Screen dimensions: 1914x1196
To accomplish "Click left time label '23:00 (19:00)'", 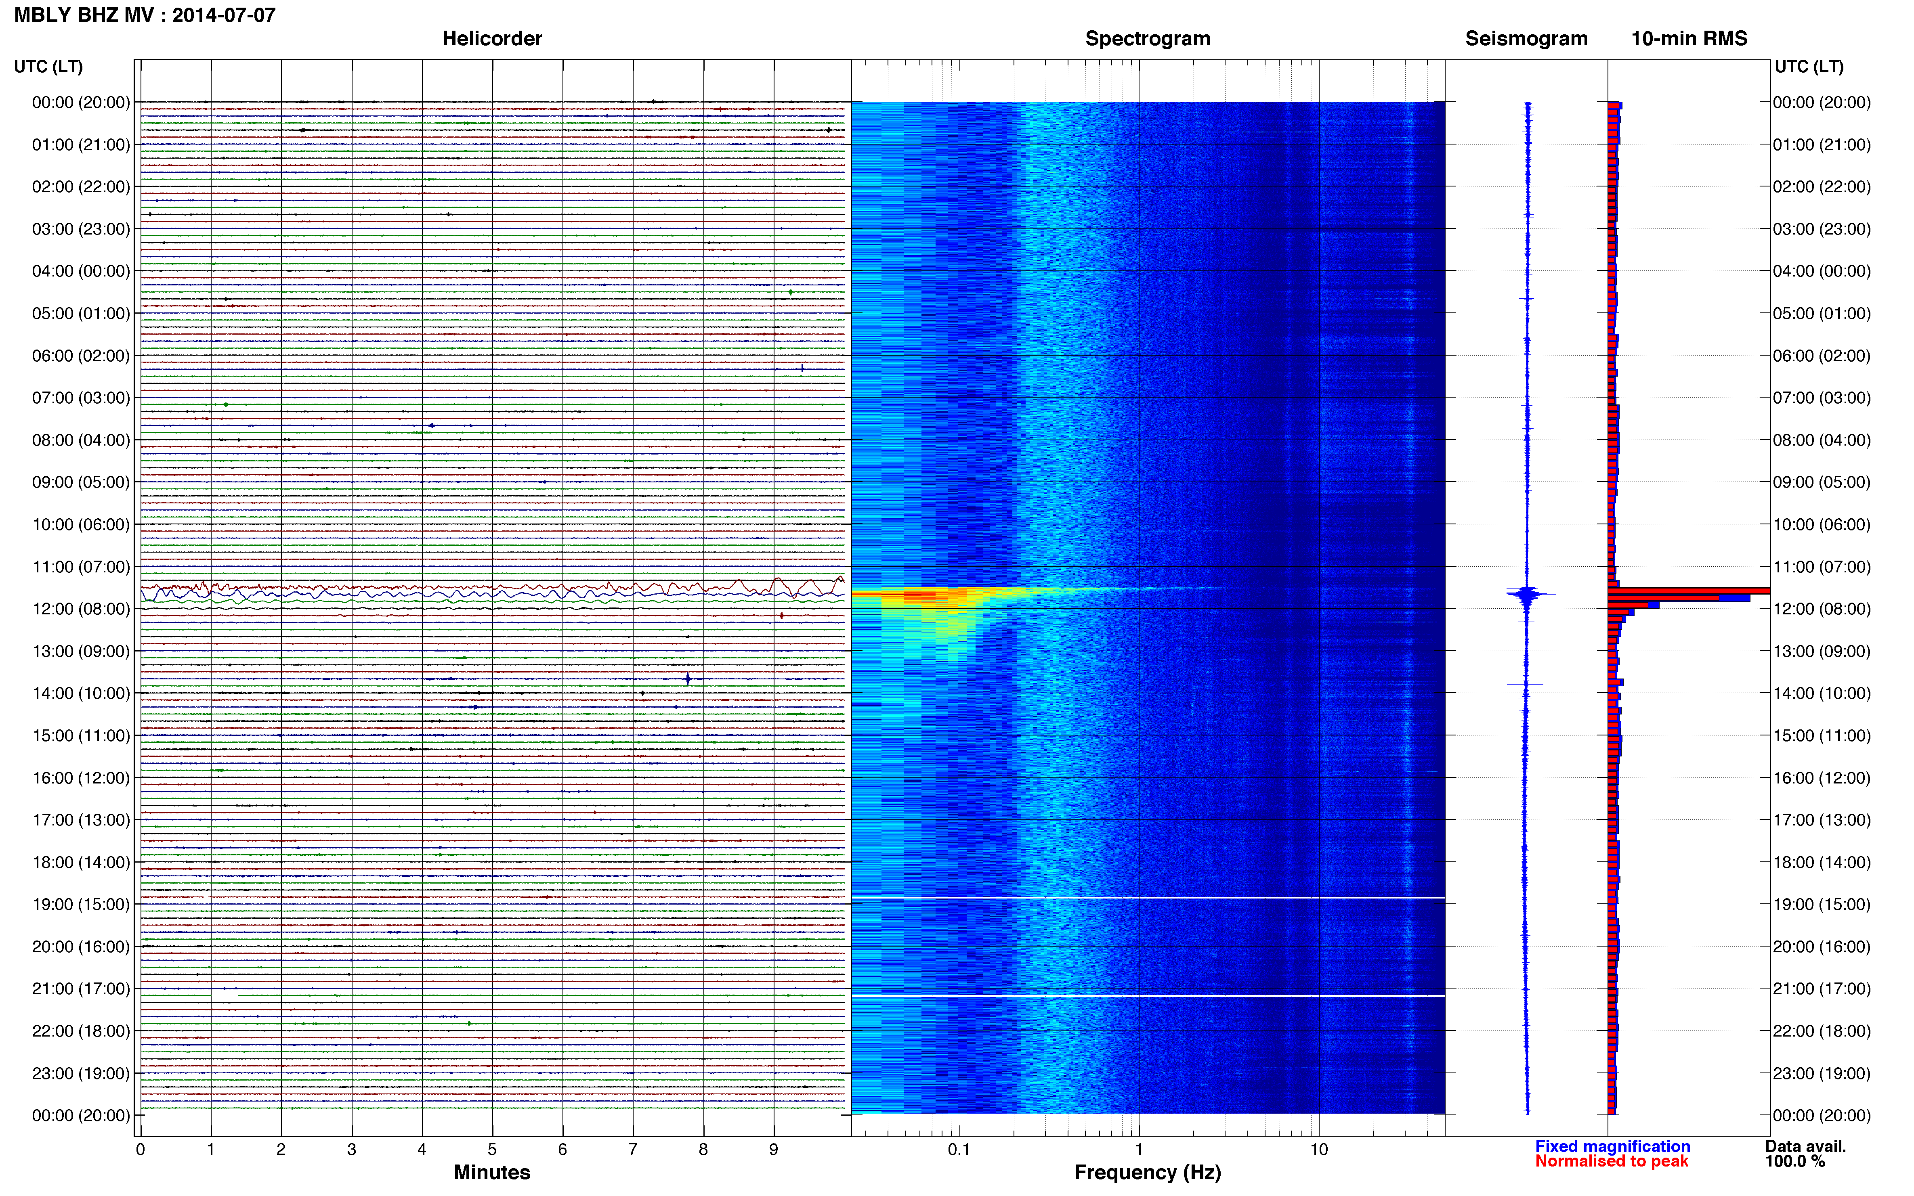I will coord(81,1073).
